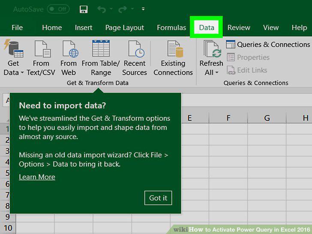Screen dimensions: 312x234
Task: Click the Get Data database icon
Action: click(x=13, y=48)
